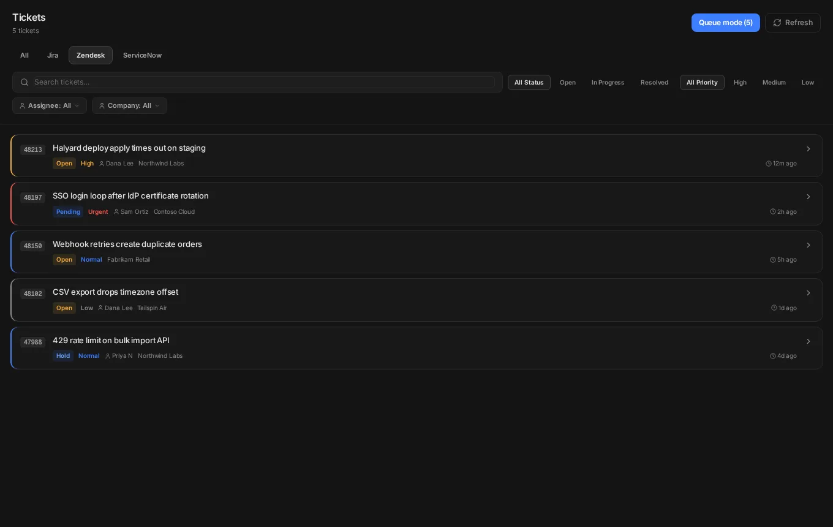Open ticket 48213 via its chevron arrow

point(809,149)
